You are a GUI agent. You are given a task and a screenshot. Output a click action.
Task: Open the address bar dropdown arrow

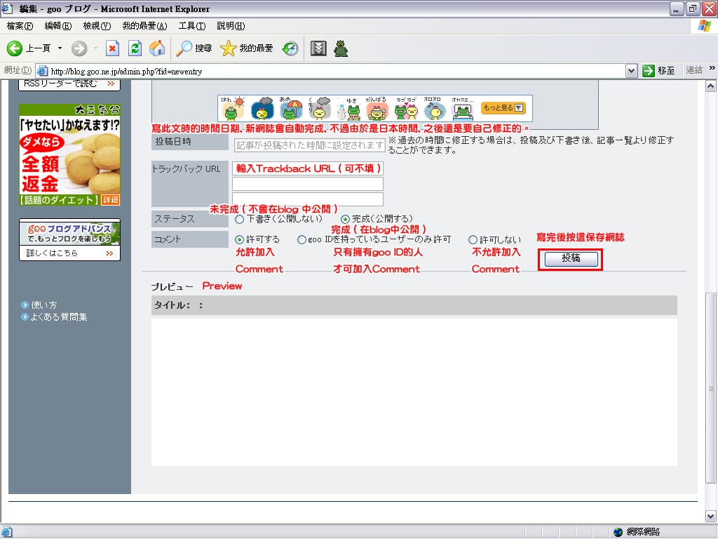(631, 70)
